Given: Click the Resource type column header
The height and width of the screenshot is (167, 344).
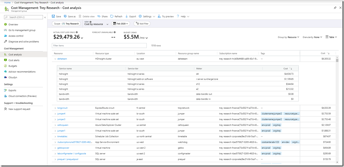Looking at the screenshot, I should [x=102, y=53].
